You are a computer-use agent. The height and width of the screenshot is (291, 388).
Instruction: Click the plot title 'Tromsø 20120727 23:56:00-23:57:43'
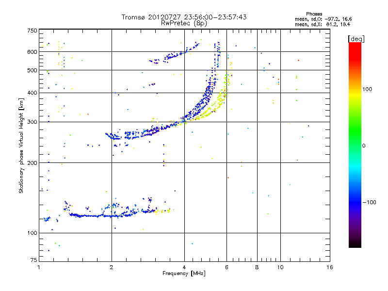[x=184, y=17]
